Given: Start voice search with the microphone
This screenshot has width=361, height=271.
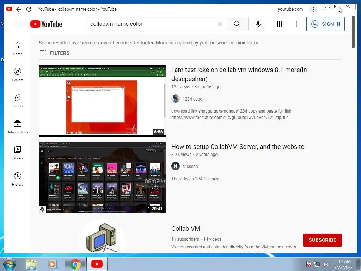Looking at the screenshot, I should coord(258,24).
